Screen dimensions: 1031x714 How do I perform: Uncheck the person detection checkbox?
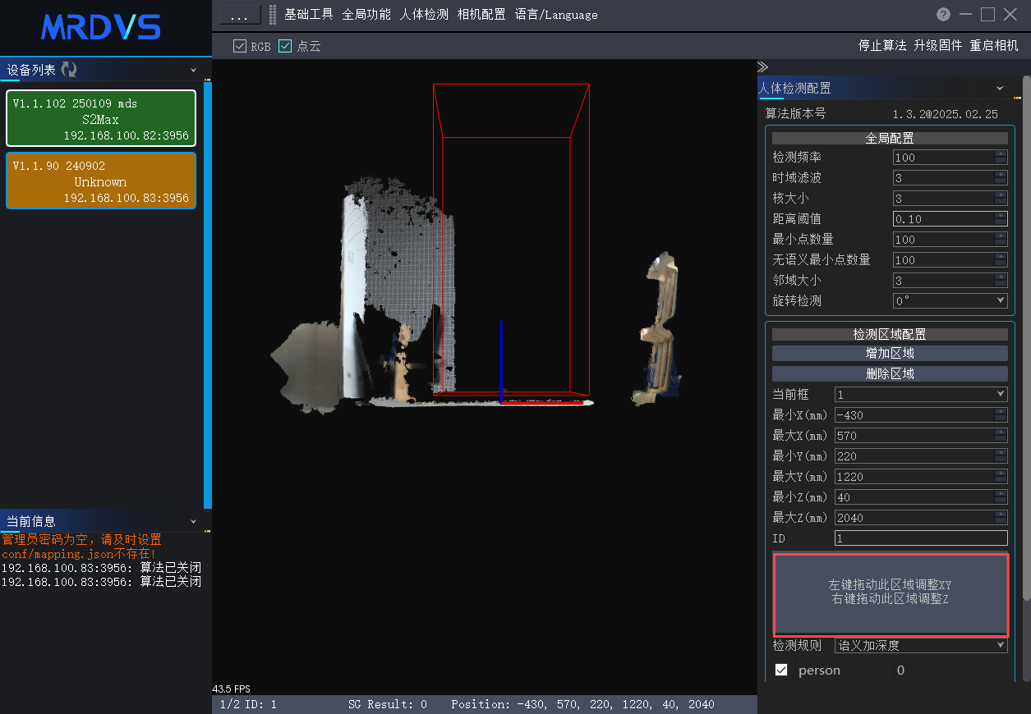(781, 670)
